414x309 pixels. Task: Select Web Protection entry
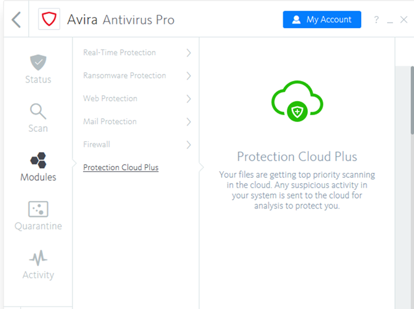click(x=110, y=98)
